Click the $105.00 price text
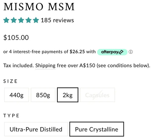Screen dimensions: 154x139 pyautogui.click(x=16, y=37)
